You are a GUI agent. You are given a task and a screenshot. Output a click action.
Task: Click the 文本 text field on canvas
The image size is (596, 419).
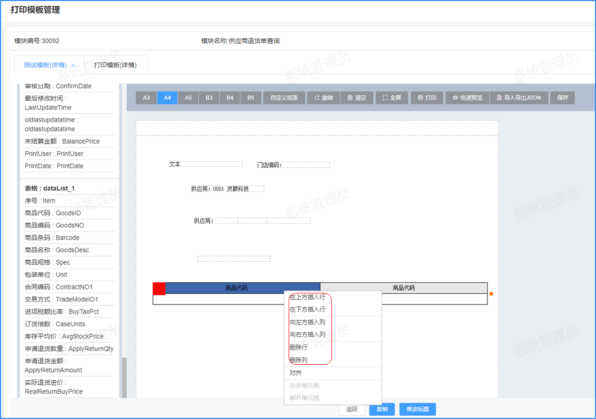[x=206, y=164]
